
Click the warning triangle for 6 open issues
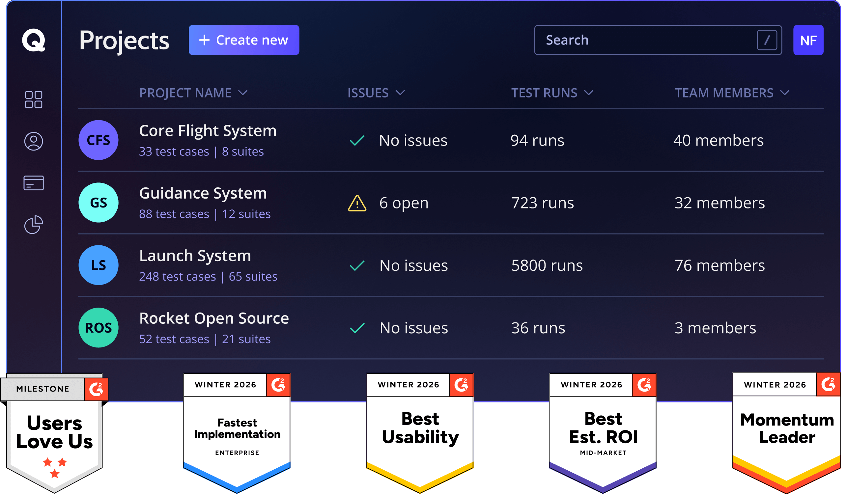coord(357,203)
